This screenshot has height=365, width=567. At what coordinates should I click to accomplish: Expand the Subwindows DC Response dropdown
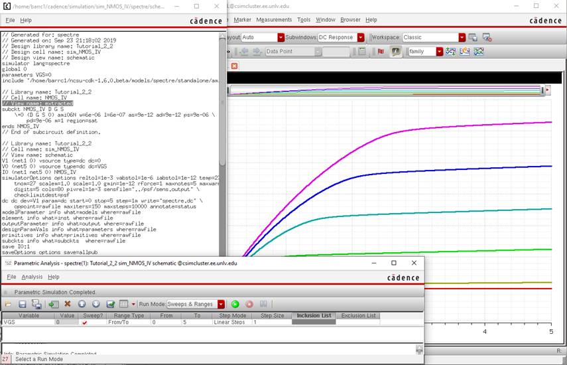click(361, 37)
